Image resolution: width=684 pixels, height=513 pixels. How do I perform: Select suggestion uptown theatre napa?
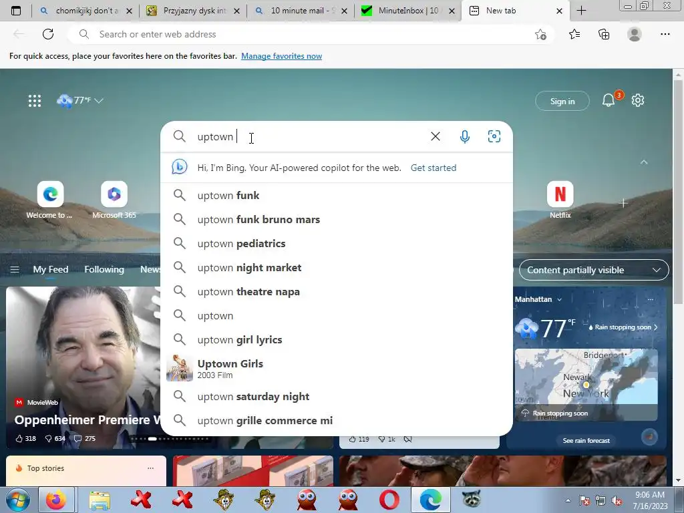click(x=337, y=291)
